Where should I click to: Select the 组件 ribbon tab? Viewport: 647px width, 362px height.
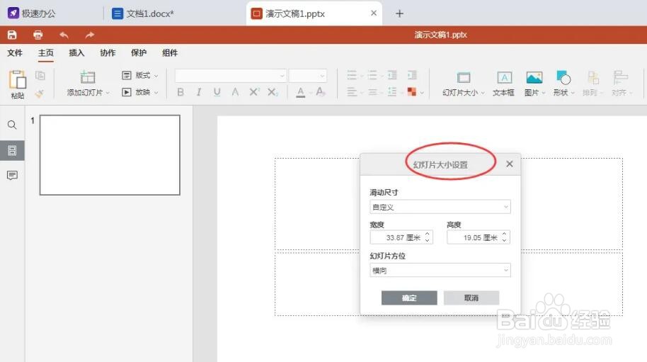click(x=170, y=53)
